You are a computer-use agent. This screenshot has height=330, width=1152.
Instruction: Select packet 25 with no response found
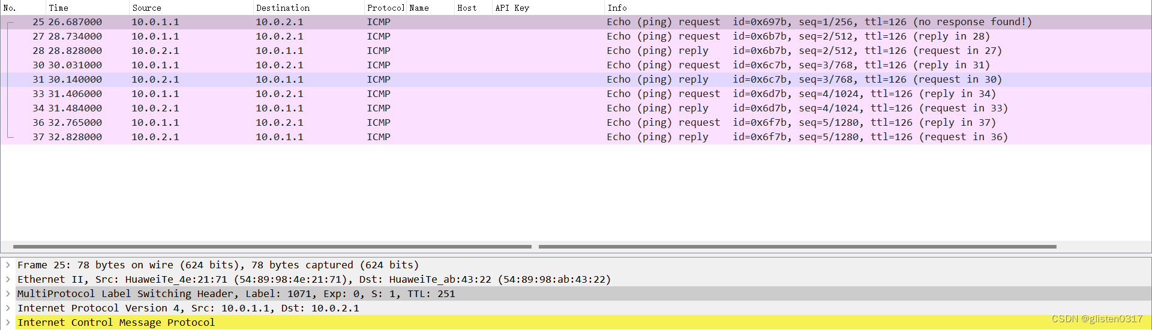click(576, 22)
